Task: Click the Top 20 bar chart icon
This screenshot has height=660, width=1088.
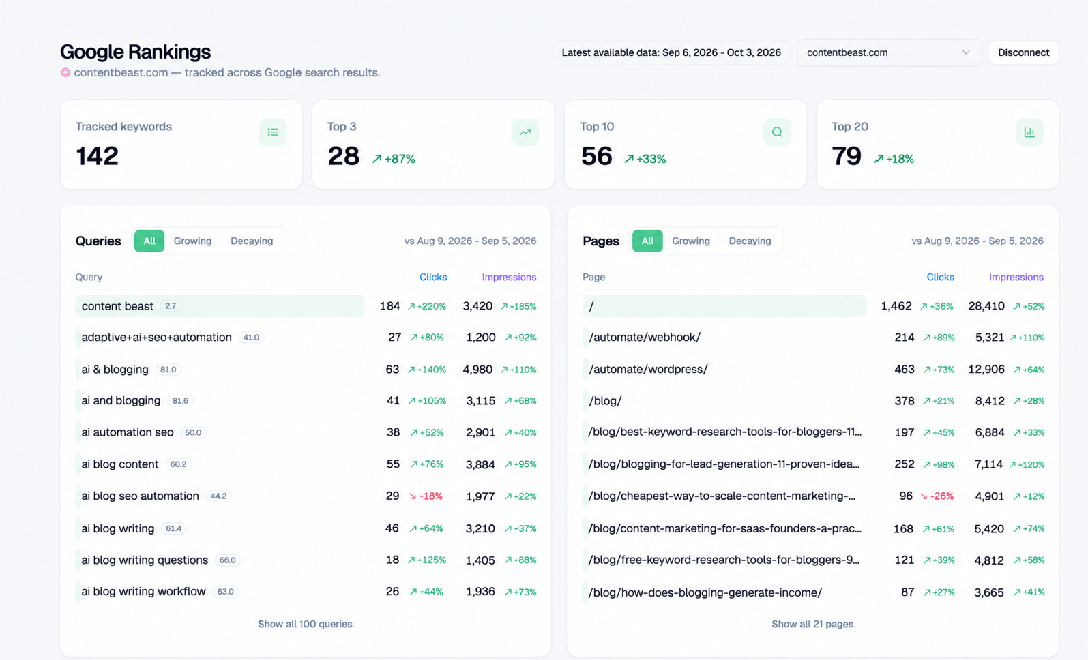Action: point(1029,132)
